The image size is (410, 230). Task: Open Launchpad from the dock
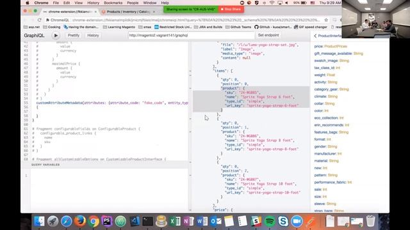click(x=53, y=221)
